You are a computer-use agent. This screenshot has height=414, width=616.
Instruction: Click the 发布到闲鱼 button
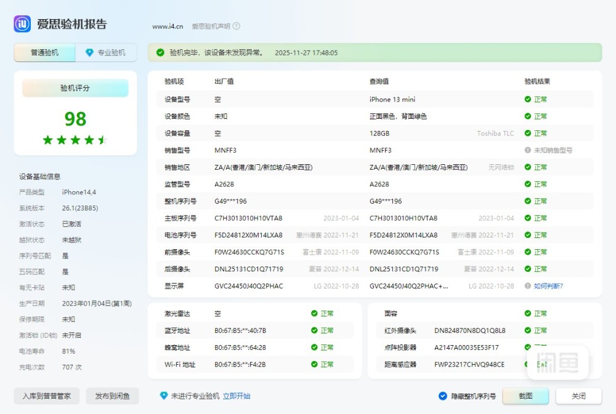112,396
